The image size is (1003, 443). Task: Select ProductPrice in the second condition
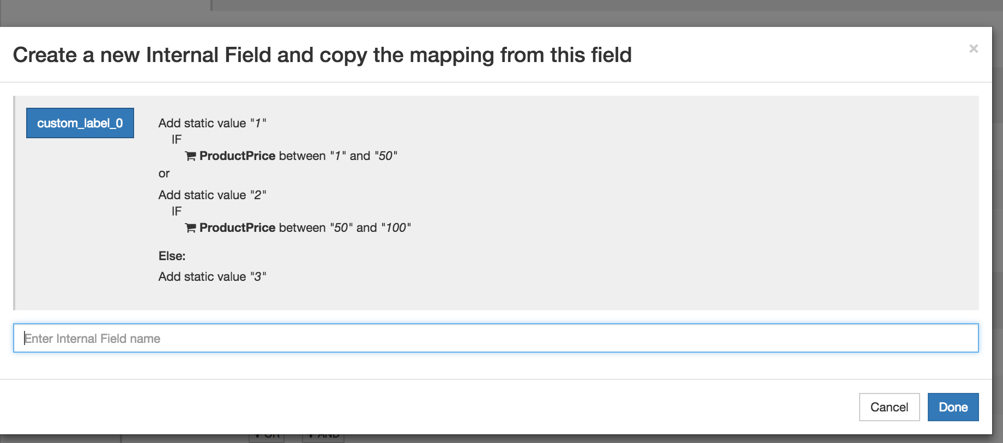coord(237,227)
